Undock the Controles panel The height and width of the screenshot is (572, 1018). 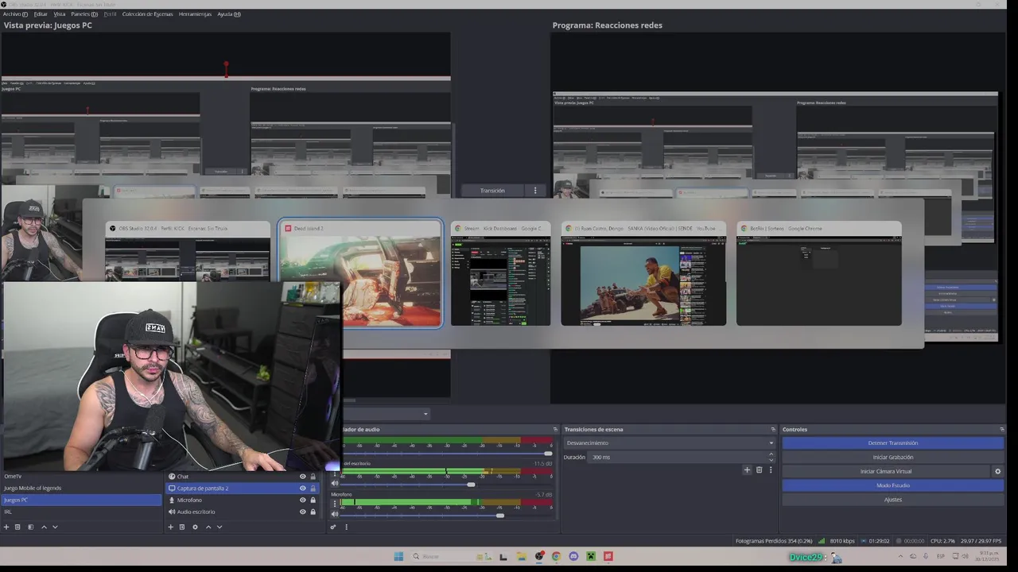tap(1002, 429)
